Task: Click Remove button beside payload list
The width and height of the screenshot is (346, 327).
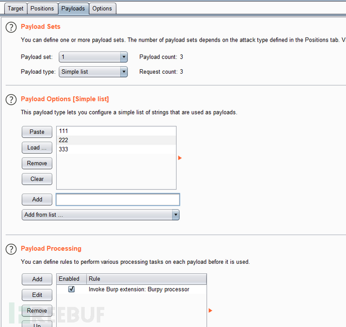Action: coord(37,163)
